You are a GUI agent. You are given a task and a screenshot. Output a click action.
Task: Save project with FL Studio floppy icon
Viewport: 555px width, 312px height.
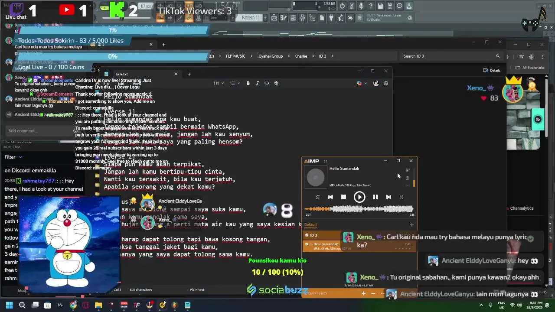[x=380, y=6]
